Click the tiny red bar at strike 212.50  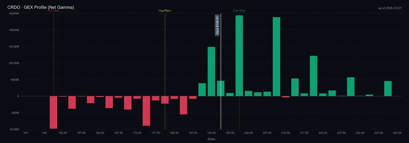[x=286, y=97]
